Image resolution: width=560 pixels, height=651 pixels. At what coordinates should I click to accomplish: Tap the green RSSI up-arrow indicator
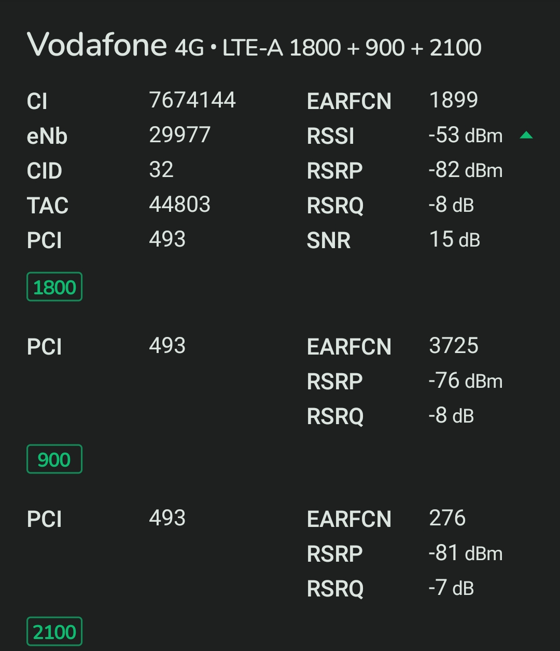[x=526, y=135]
